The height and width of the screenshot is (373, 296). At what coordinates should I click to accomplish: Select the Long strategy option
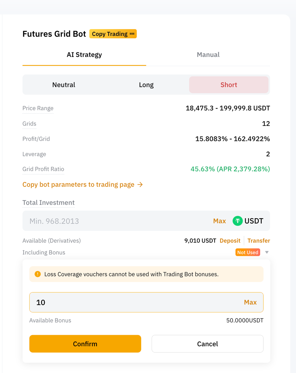[x=146, y=85]
